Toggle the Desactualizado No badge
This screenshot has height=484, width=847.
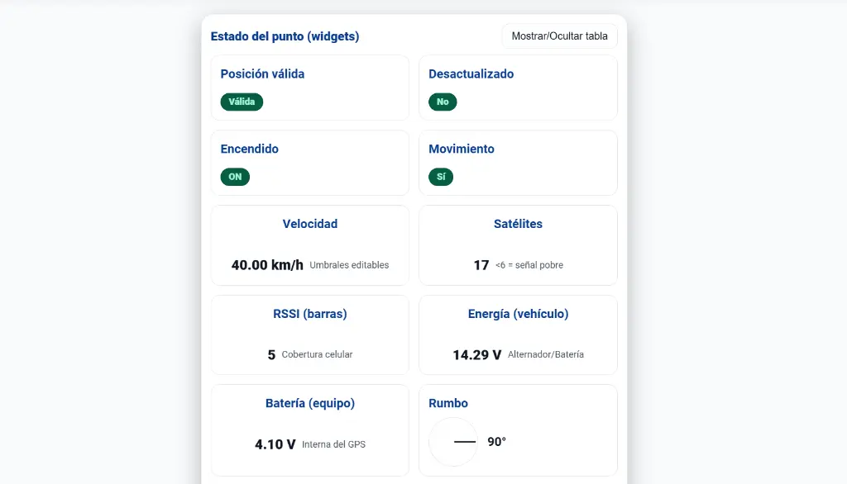443,102
